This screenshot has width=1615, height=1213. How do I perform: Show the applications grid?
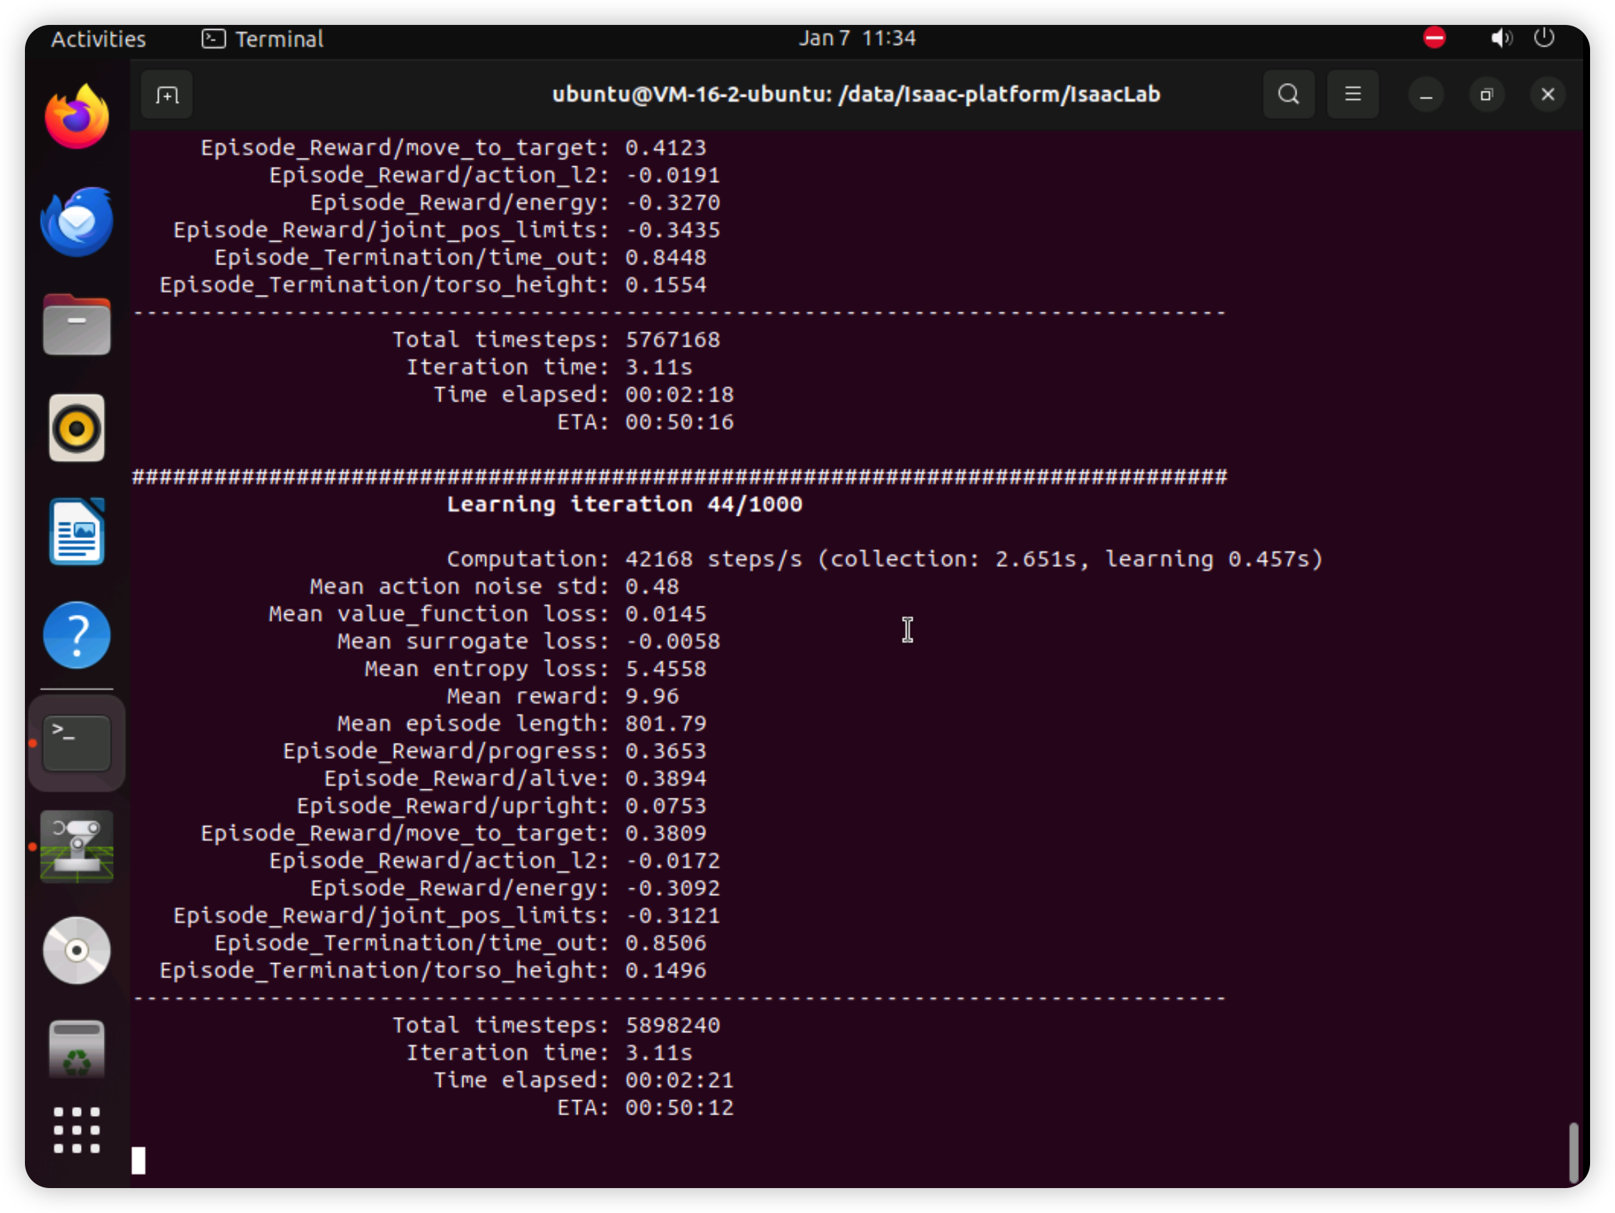click(77, 1130)
